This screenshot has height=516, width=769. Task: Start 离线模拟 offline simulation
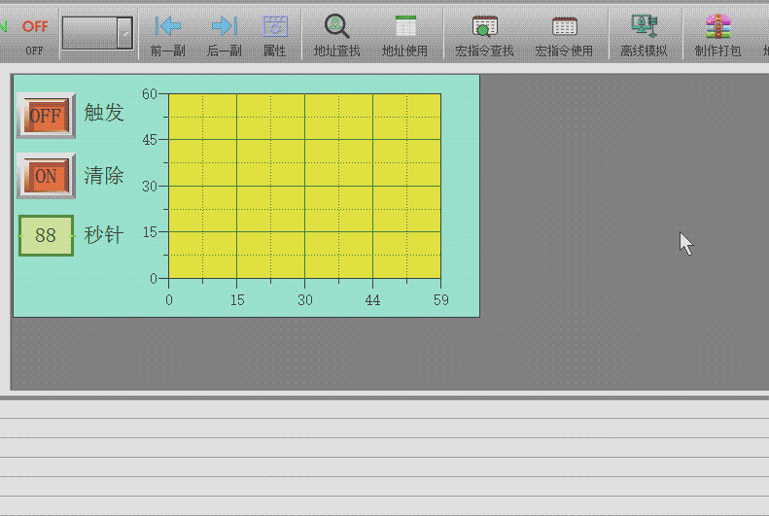coord(644,34)
